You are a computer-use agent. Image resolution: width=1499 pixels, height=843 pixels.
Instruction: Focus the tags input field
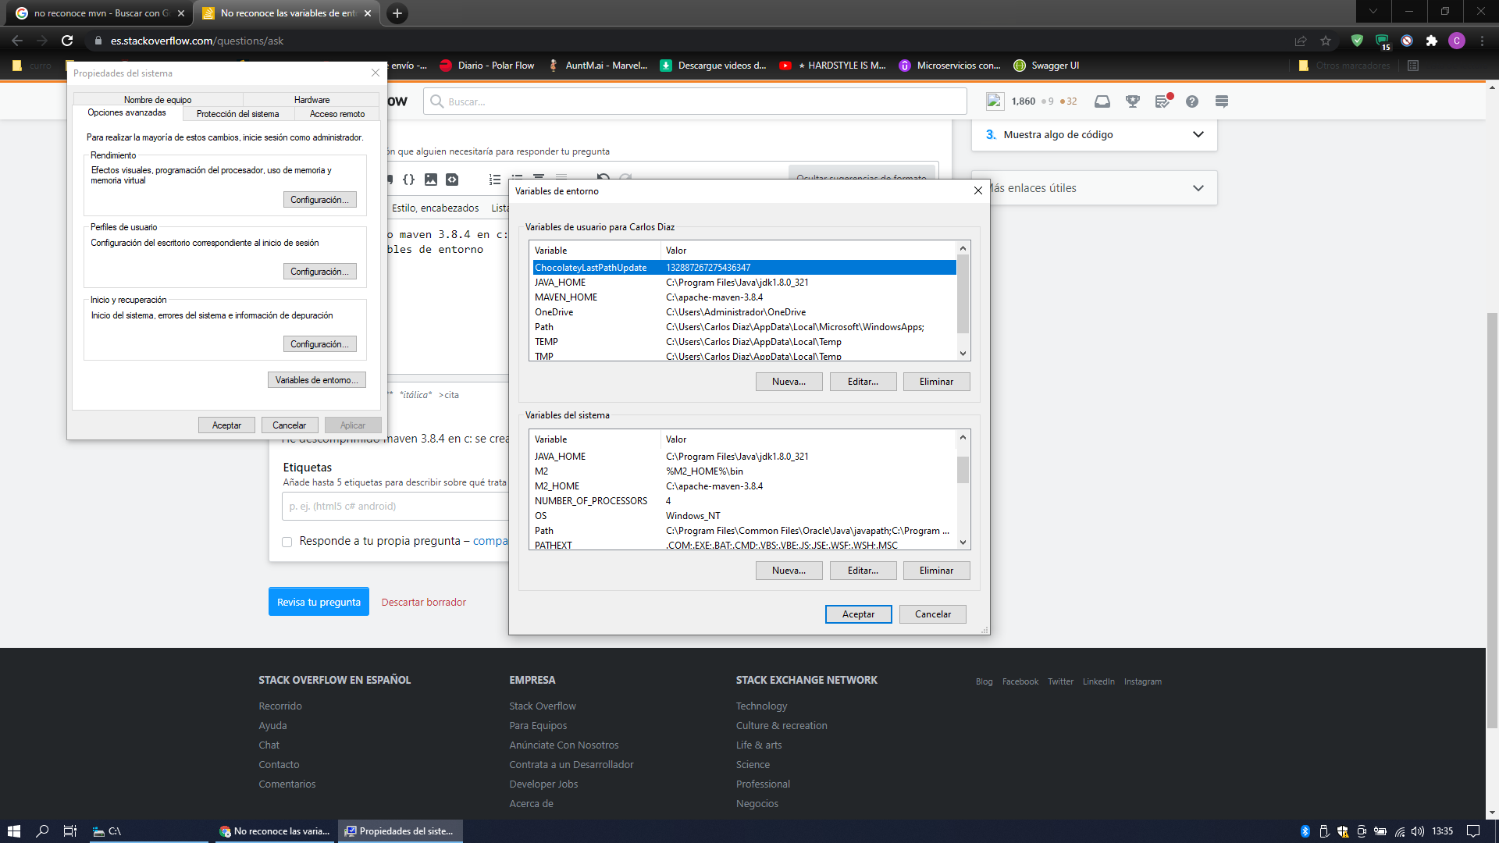tap(394, 507)
